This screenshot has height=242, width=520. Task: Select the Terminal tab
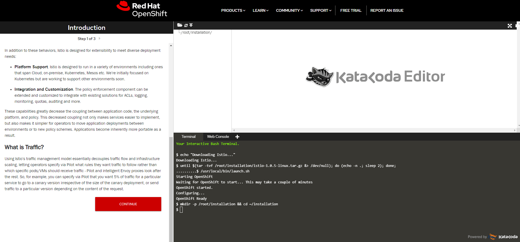[188, 137]
